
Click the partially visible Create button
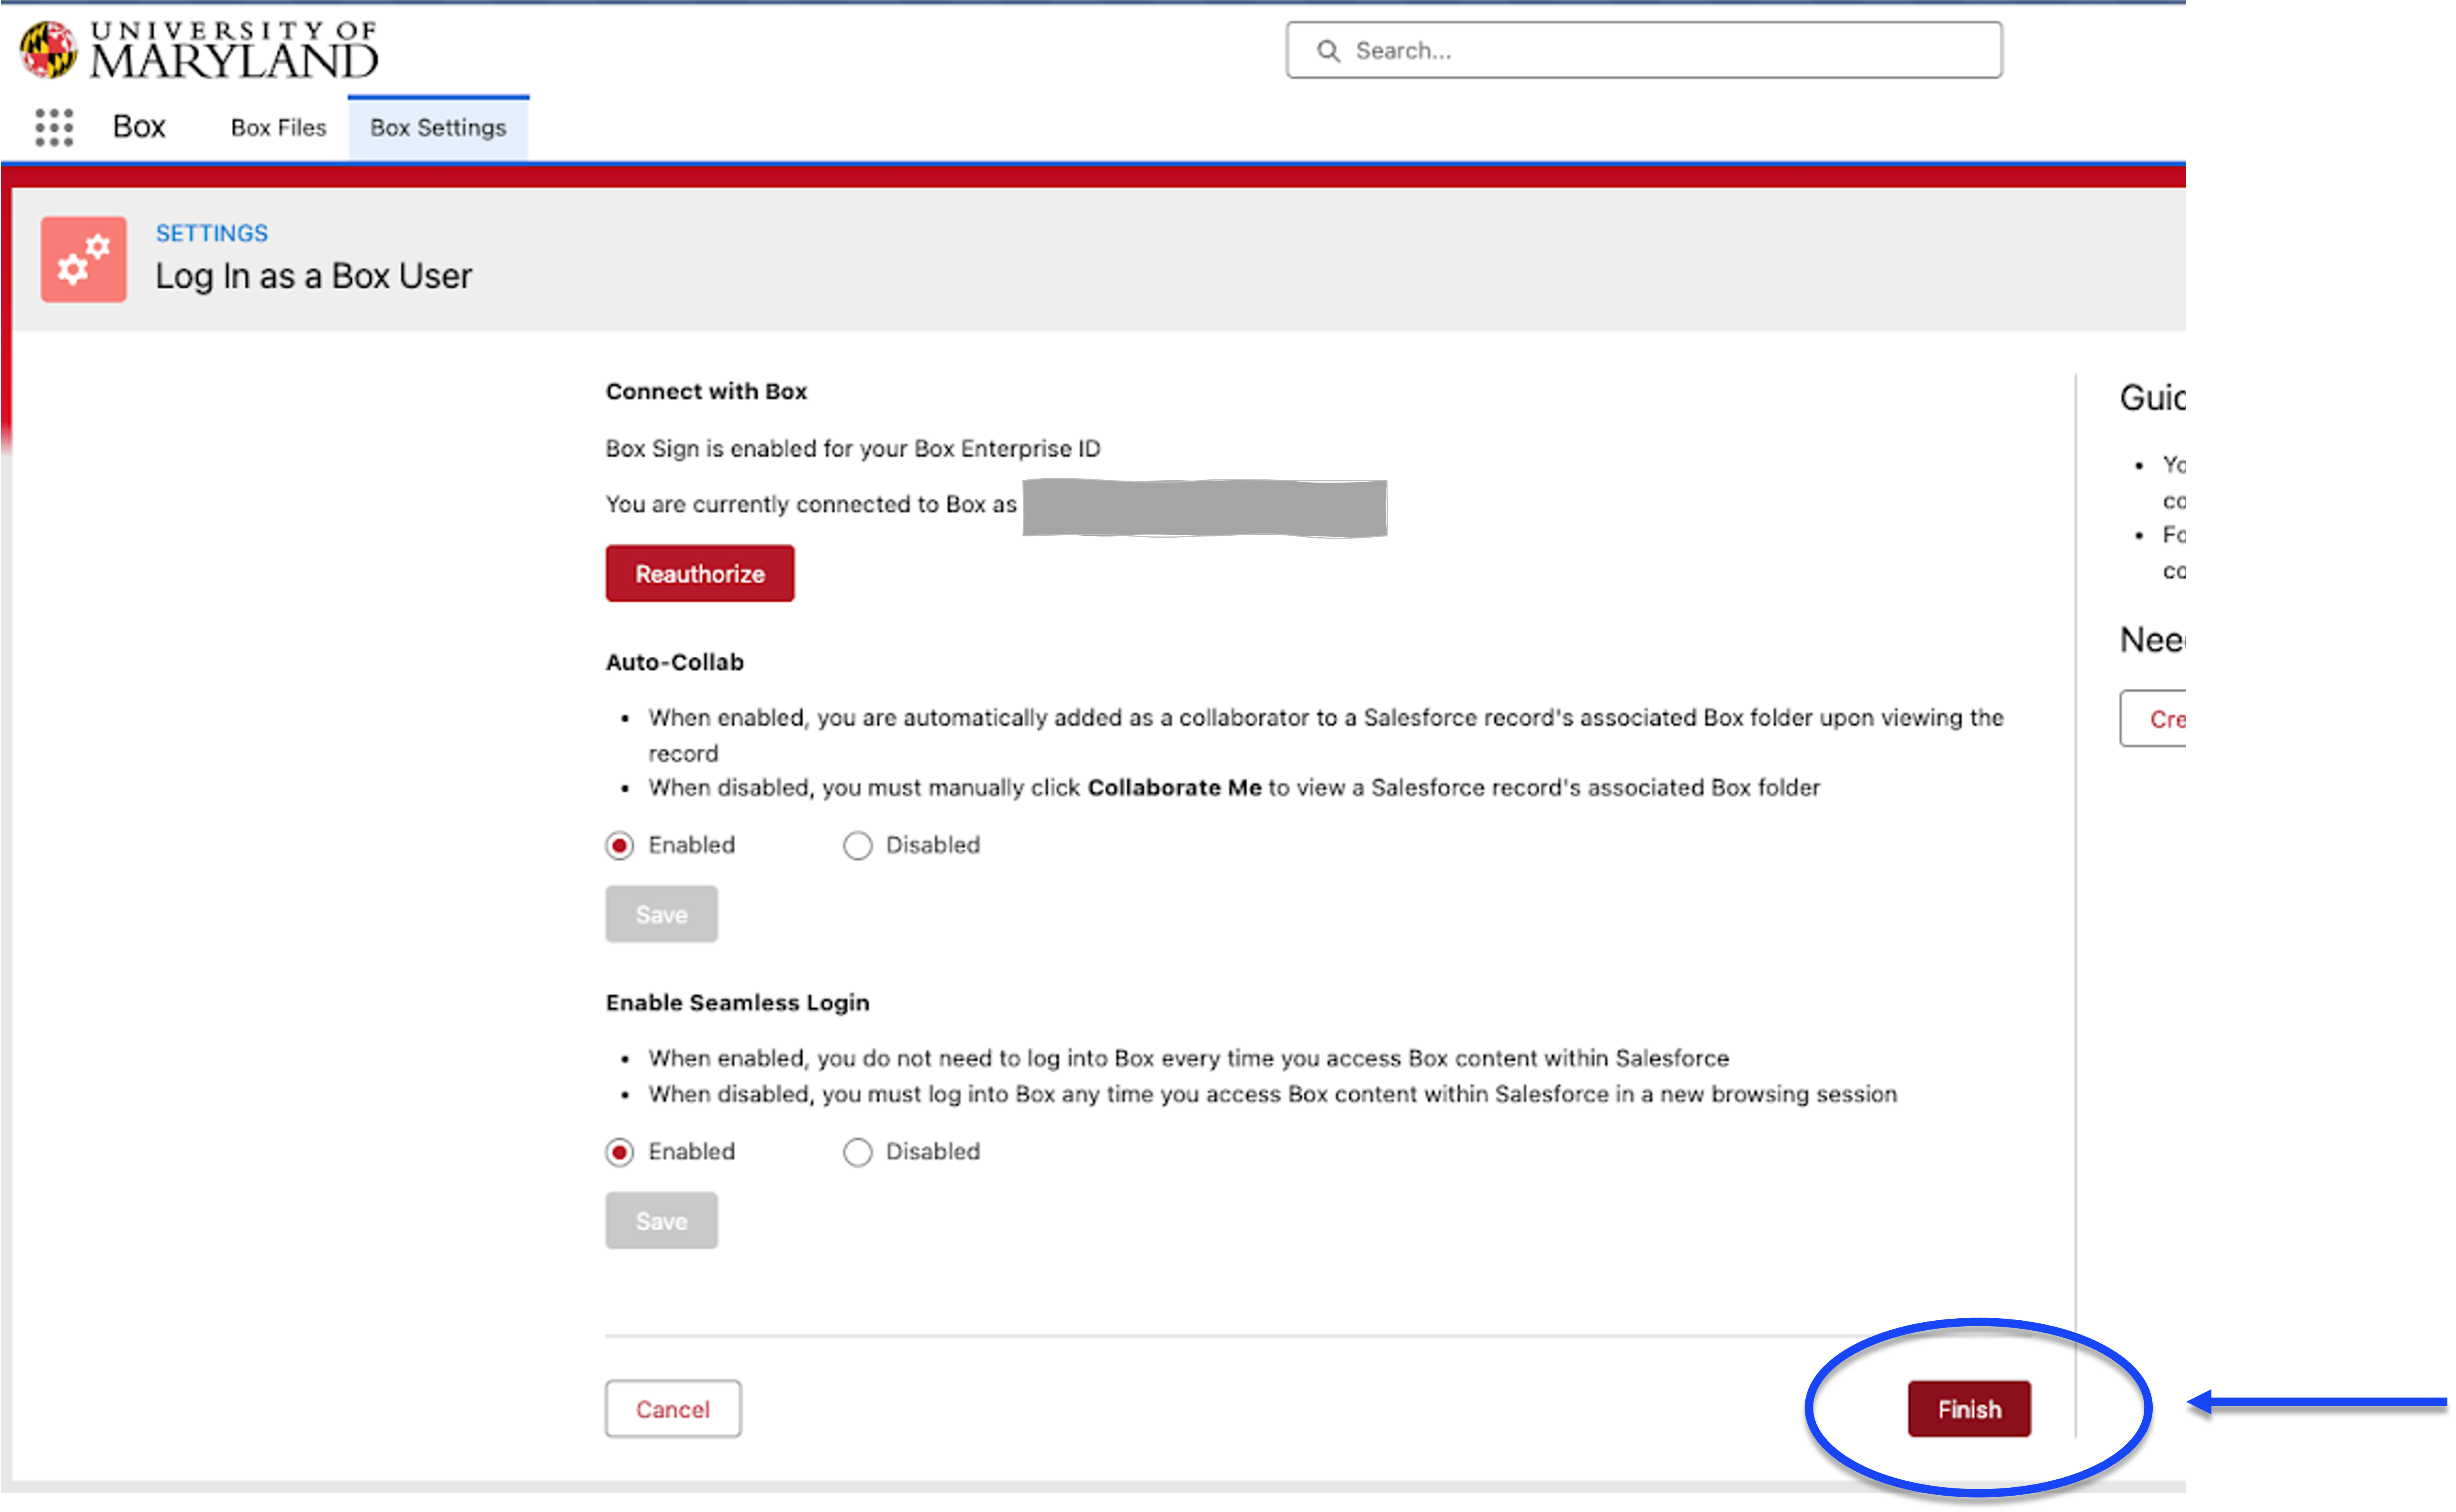point(2156,719)
